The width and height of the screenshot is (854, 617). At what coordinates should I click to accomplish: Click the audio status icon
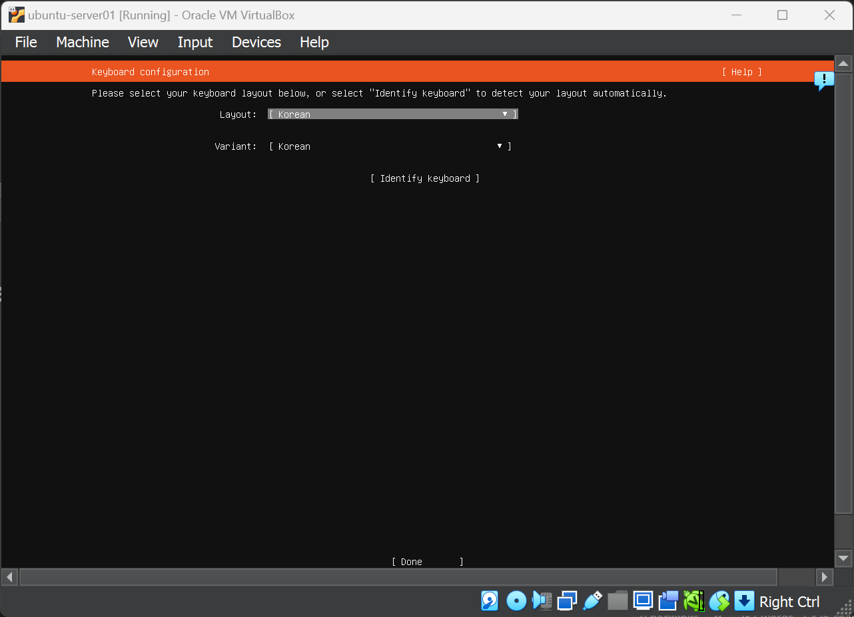point(542,601)
